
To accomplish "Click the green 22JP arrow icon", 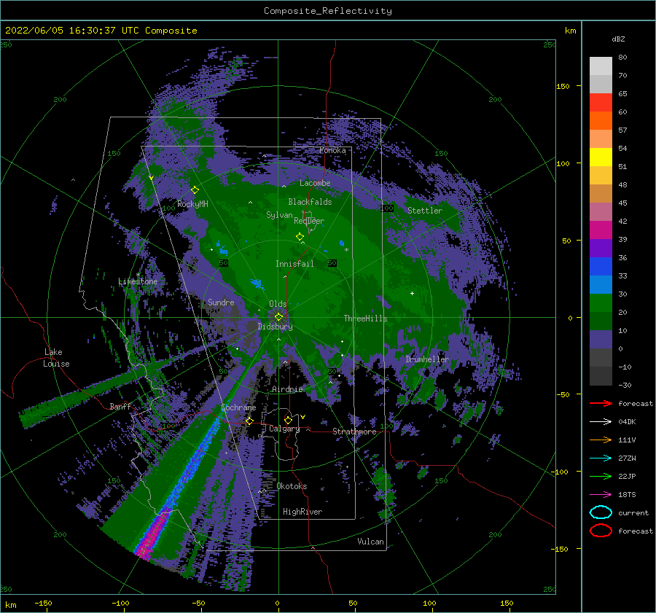I will pyautogui.click(x=601, y=476).
